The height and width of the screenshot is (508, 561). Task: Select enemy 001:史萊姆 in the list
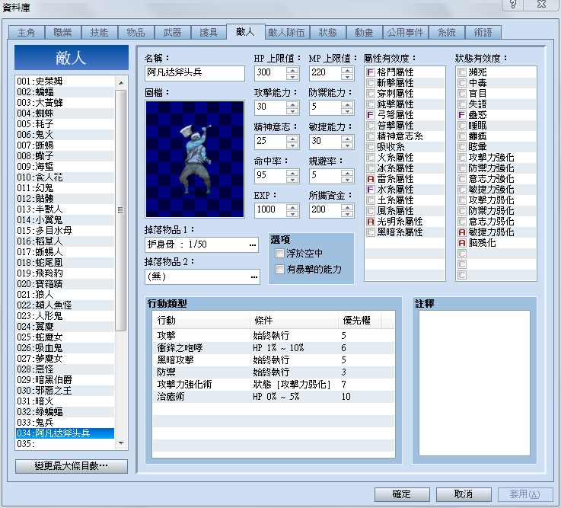click(x=65, y=81)
